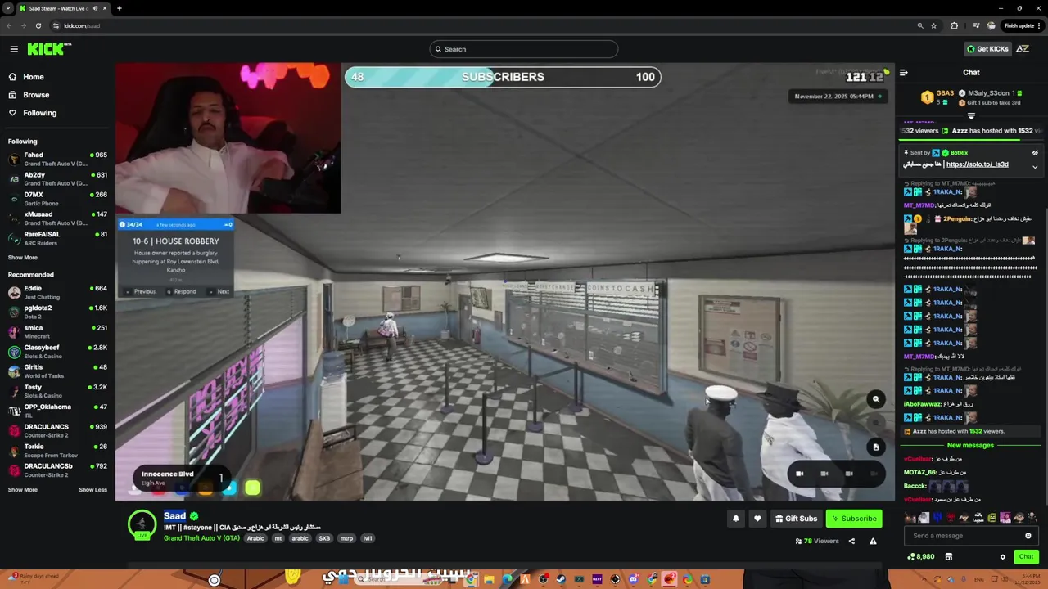Expand Following list with Show More

click(23, 258)
